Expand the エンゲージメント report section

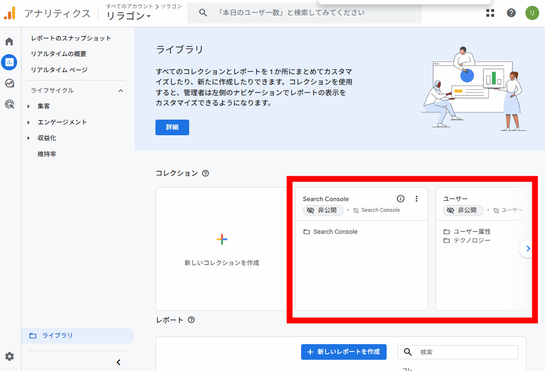(62, 122)
